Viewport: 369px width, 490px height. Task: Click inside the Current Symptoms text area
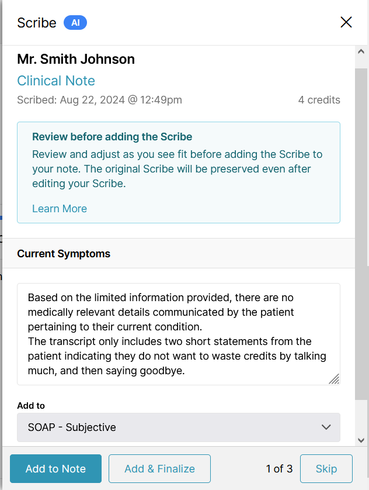point(179,334)
